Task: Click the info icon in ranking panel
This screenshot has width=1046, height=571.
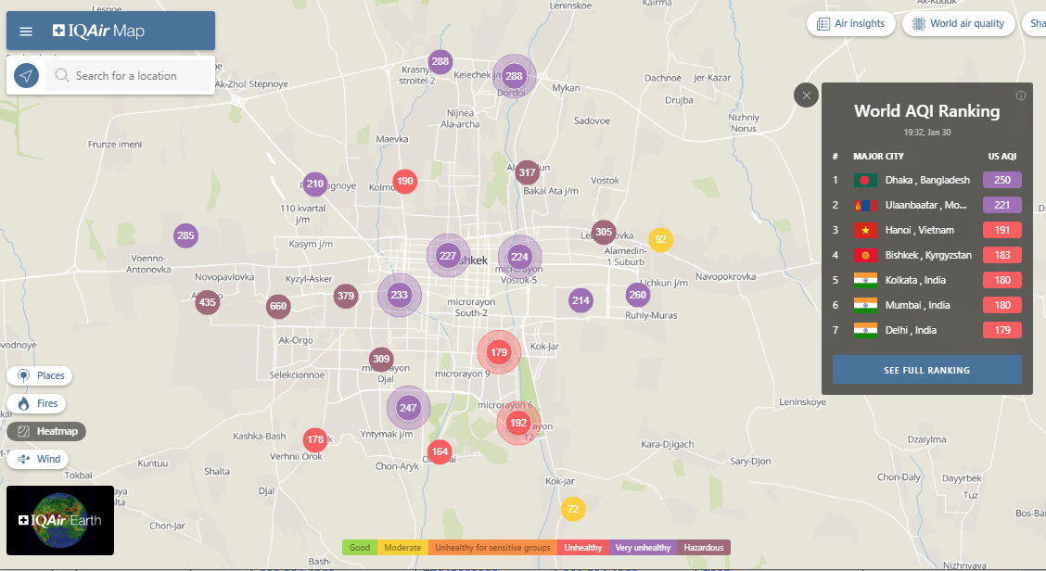Action: (1021, 95)
